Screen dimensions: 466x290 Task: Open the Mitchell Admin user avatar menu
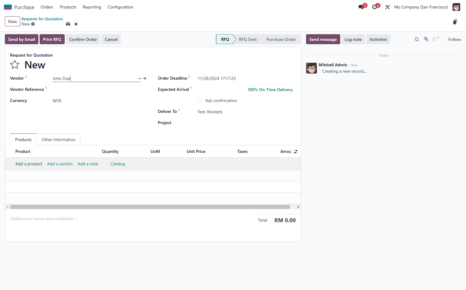point(456,7)
